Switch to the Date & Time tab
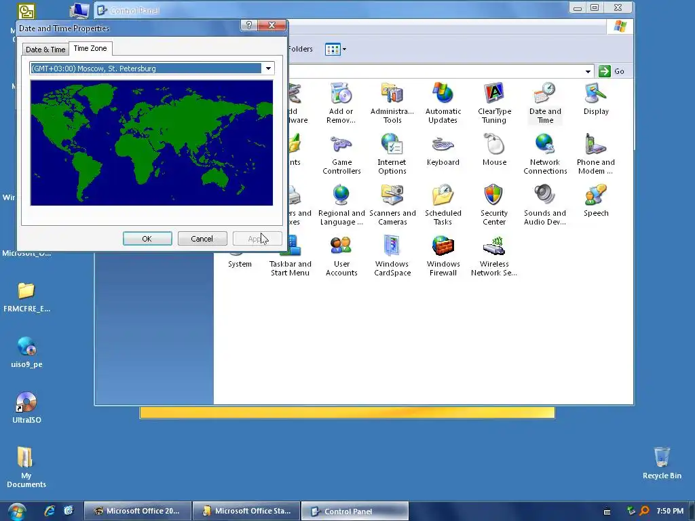695x521 pixels. (45, 50)
